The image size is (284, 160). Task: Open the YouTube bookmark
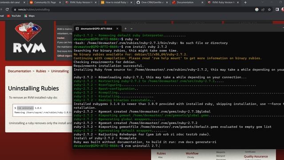[x=14, y=16]
